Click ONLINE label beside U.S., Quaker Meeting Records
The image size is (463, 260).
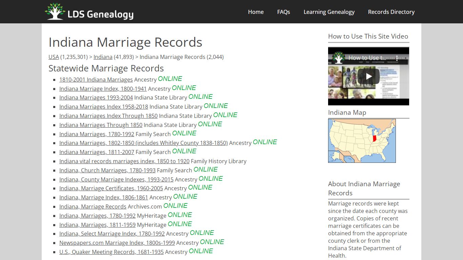pos(201,251)
